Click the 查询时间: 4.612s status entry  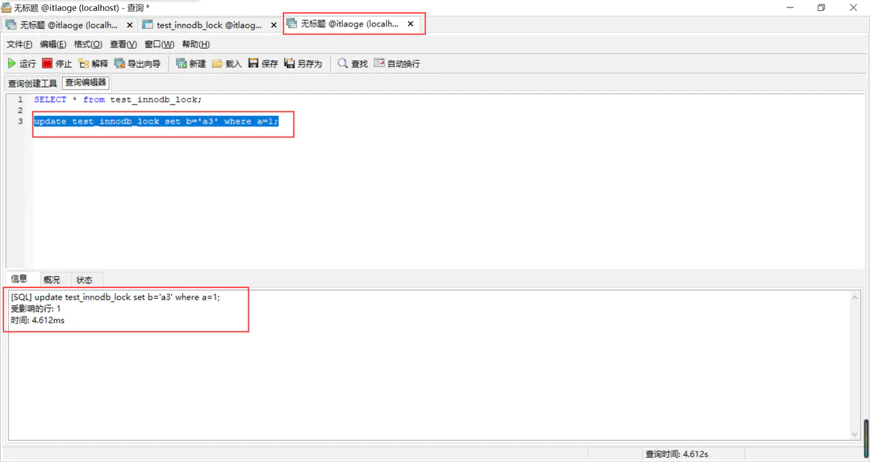(677, 454)
